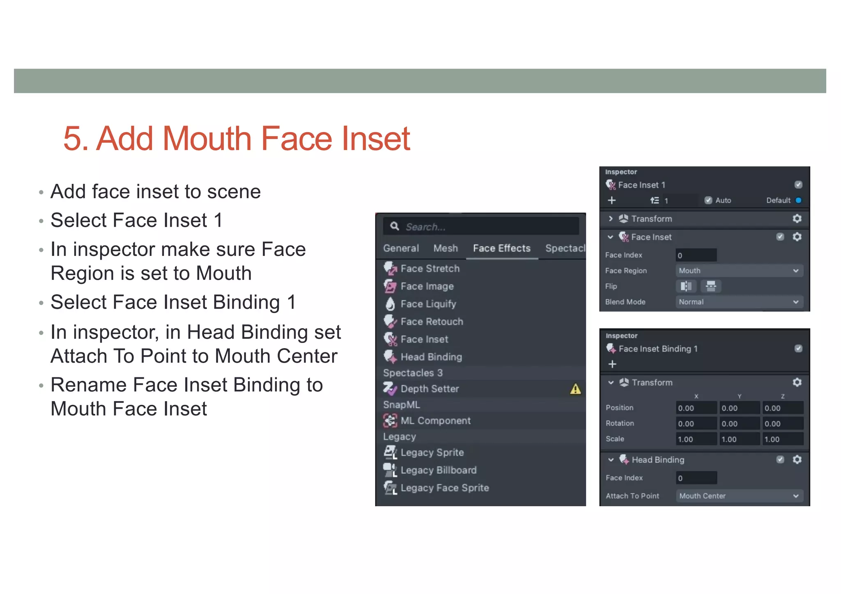Click plus under Face Inset Binding 1

coord(612,364)
